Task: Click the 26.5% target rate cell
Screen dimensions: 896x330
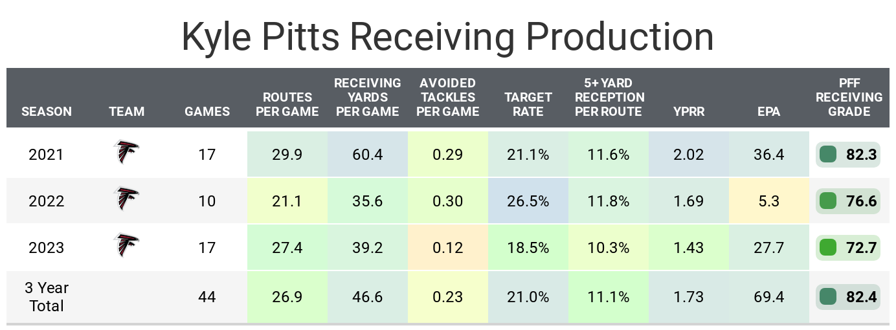Action: coord(528,201)
